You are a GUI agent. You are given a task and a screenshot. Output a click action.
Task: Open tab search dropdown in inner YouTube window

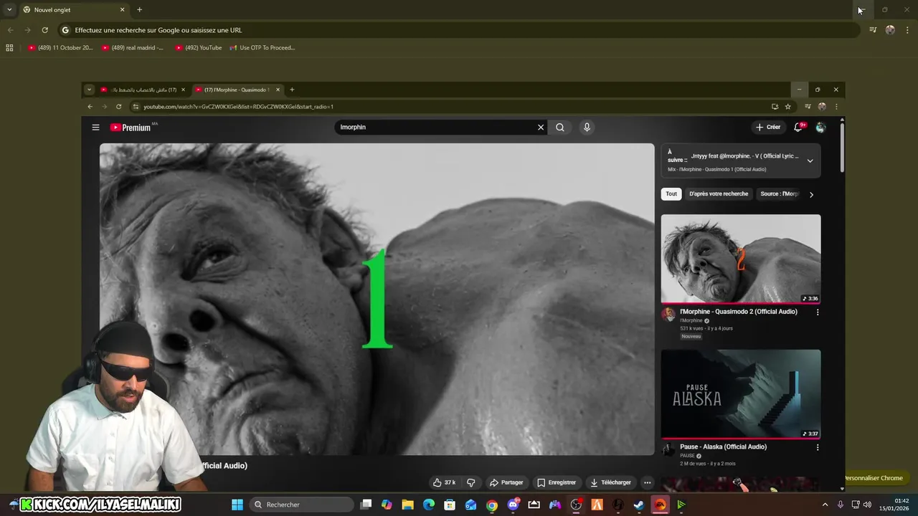click(x=89, y=90)
